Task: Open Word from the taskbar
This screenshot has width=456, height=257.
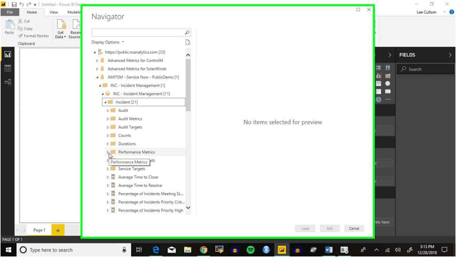Action: (328, 250)
